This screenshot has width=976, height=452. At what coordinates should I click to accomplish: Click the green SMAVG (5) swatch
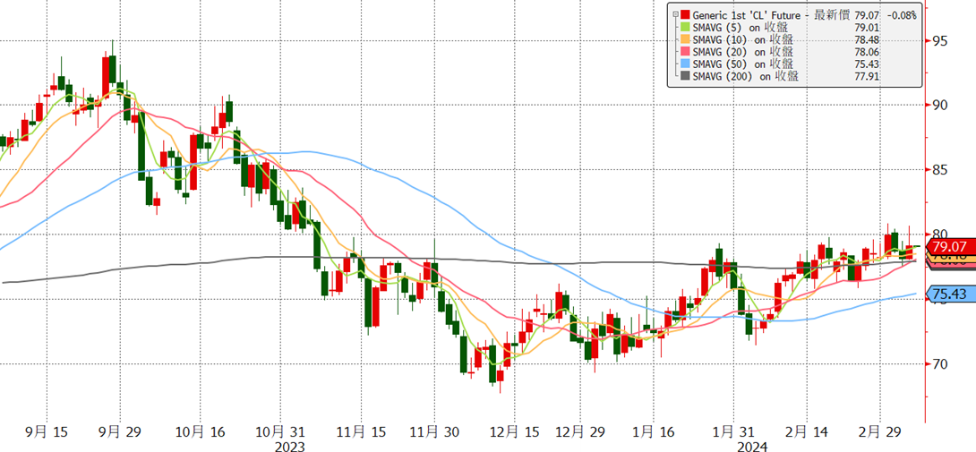(x=685, y=27)
